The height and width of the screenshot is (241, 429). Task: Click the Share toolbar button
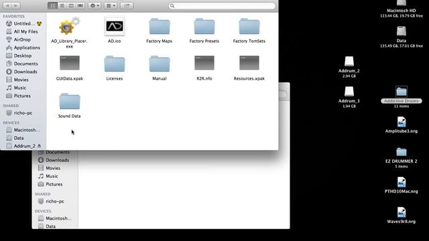click(x=127, y=5)
